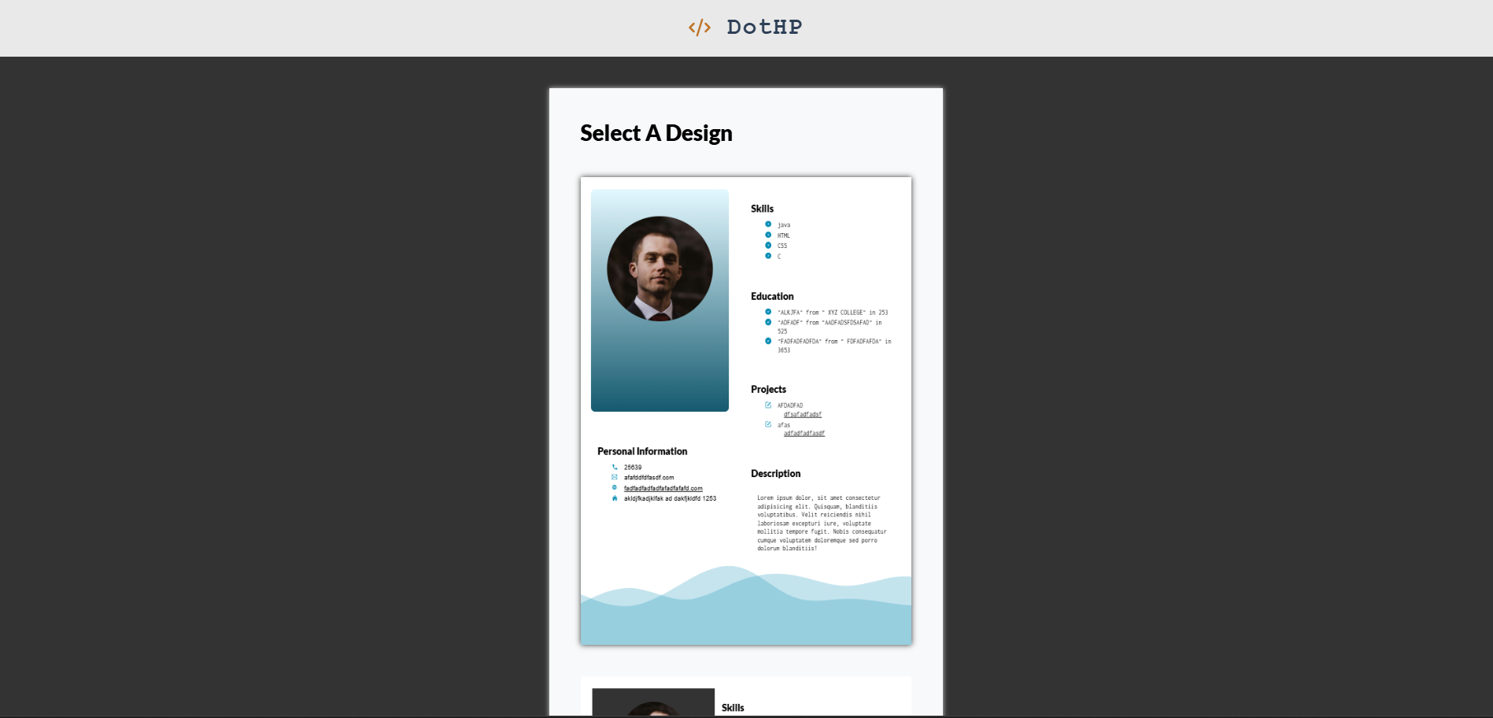Click the DotHP site title
The height and width of the screenshot is (718, 1493).
pyautogui.click(x=764, y=28)
